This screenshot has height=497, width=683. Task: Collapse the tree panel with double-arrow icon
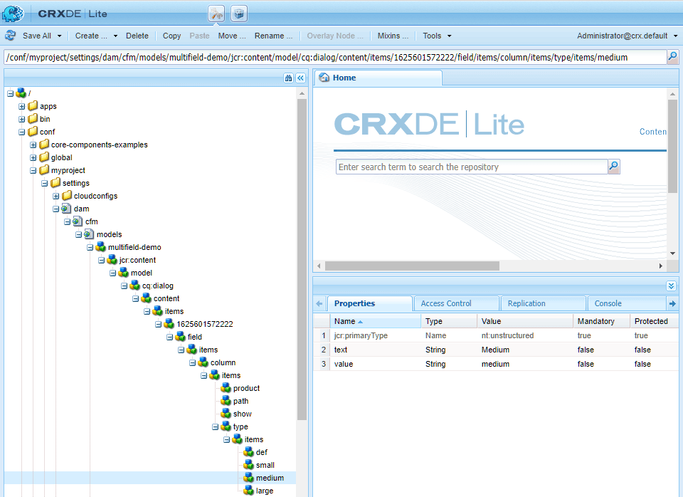[300, 78]
